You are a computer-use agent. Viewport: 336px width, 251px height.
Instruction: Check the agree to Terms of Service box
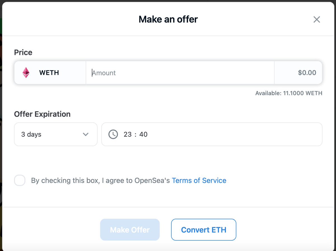20,180
